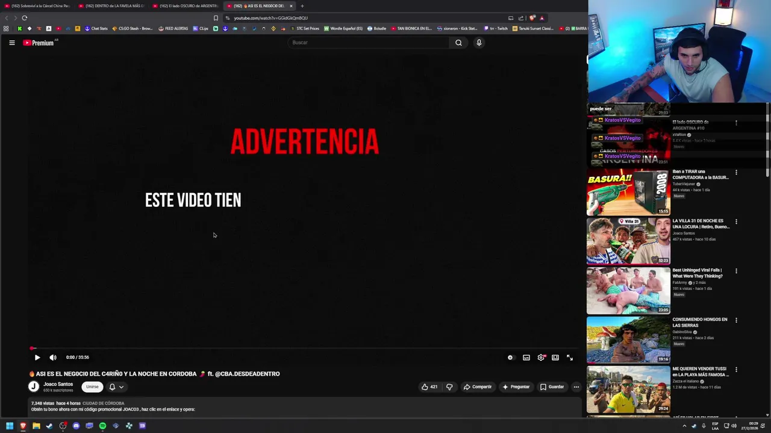This screenshot has height=433, width=771.
Task: Mute the video with the speaker icon
Action: click(x=53, y=357)
